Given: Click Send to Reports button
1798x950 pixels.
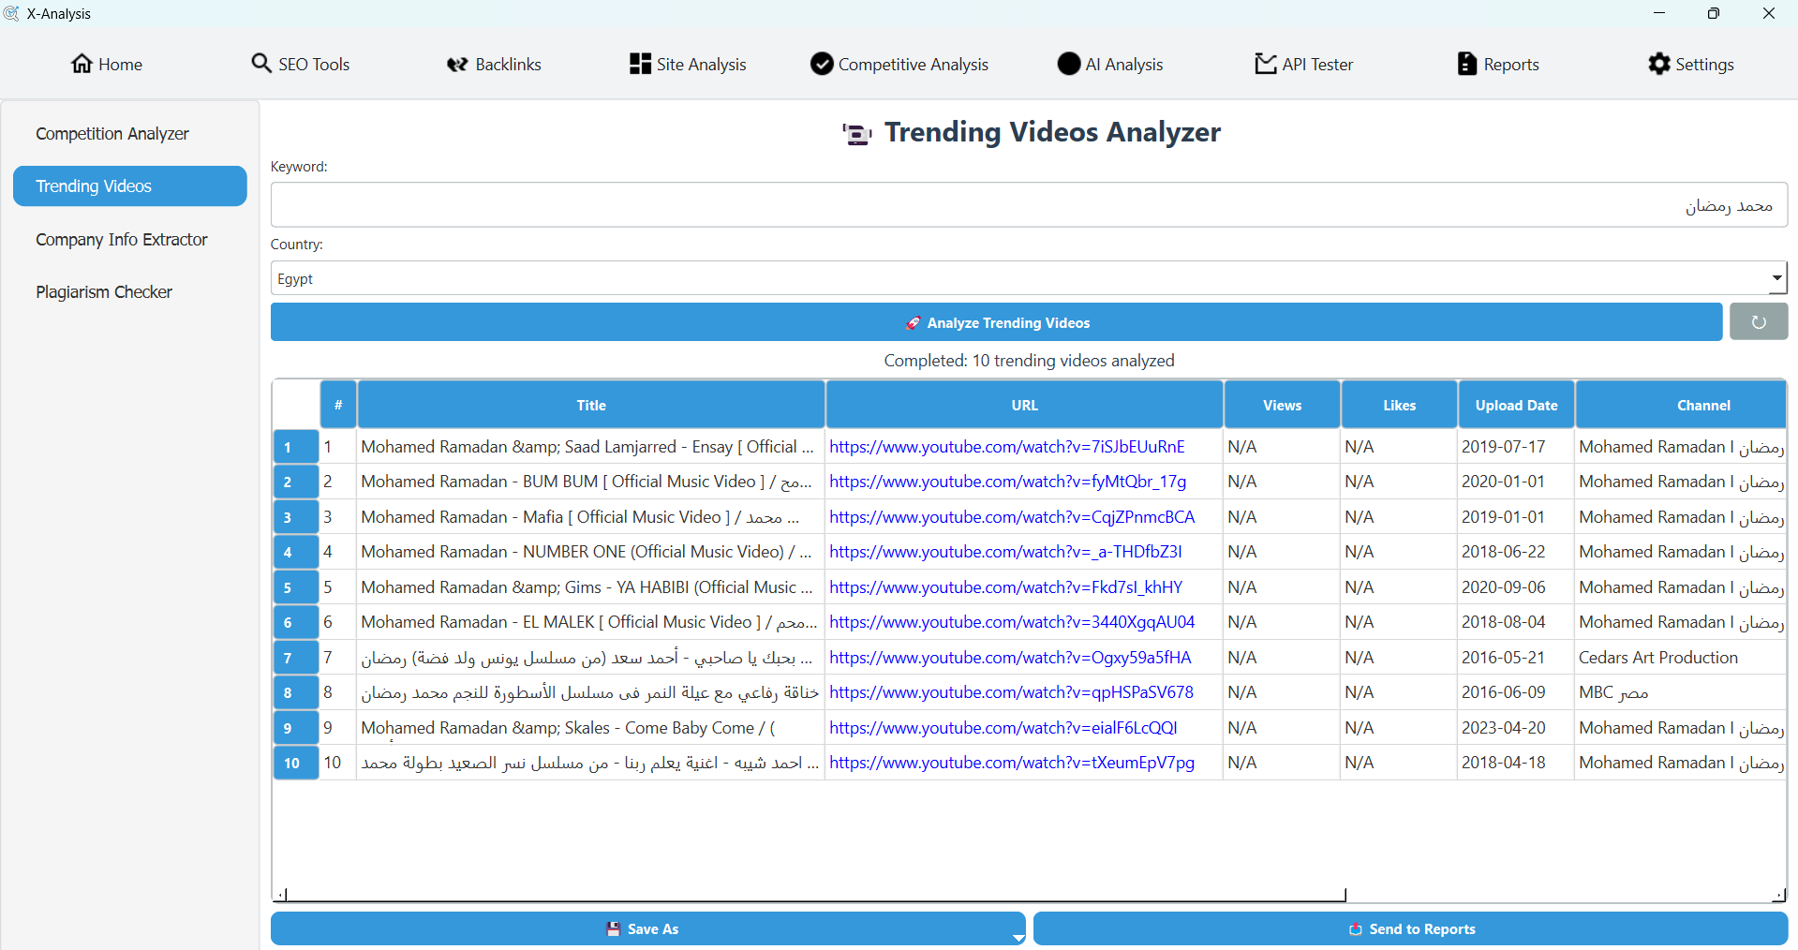Looking at the screenshot, I should pyautogui.click(x=1410, y=928).
